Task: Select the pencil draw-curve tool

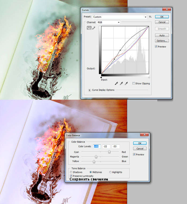Action: pos(94,28)
